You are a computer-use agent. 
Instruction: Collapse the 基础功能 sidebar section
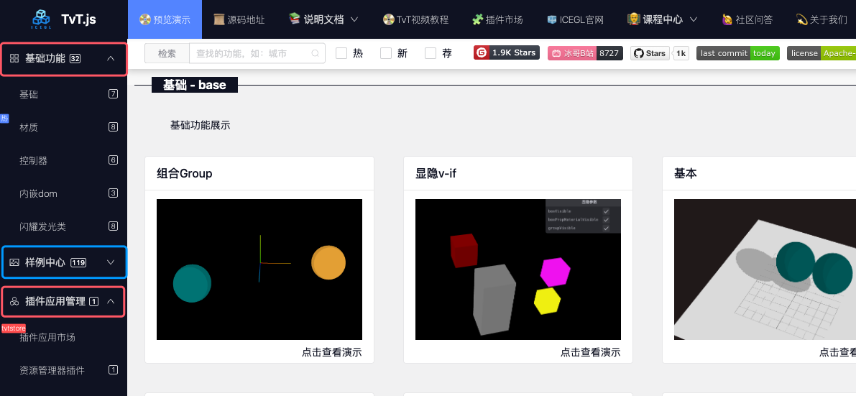pyautogui.click(x=111, y=59)
